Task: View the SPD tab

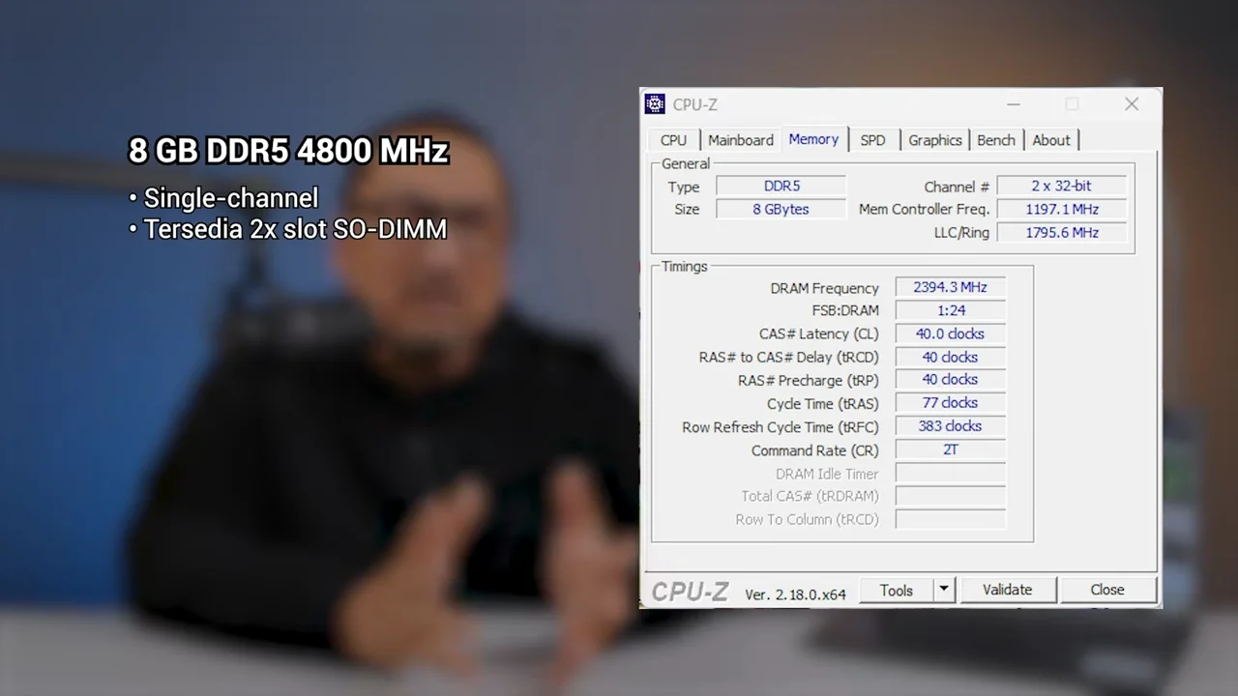Action: pyautogui.click(x=872, y=139)
